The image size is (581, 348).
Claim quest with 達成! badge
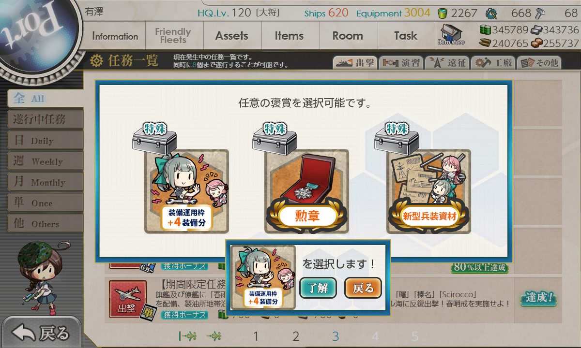[x=538, y=298]
